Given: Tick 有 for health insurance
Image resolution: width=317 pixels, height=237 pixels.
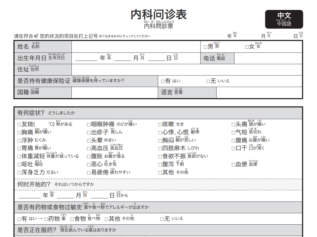Looking at the screenshot, I should (x=163, y=81).
